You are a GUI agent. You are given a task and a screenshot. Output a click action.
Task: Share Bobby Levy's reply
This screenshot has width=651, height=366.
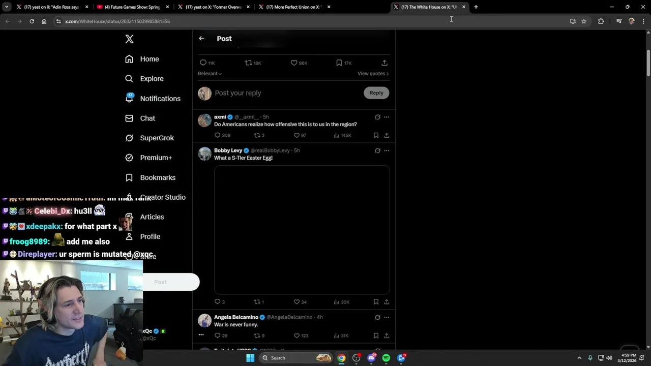point(387,302)
